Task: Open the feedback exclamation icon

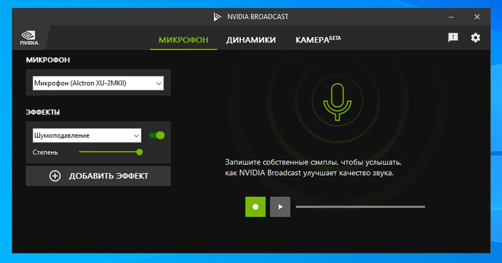Action: pos(453,38)
